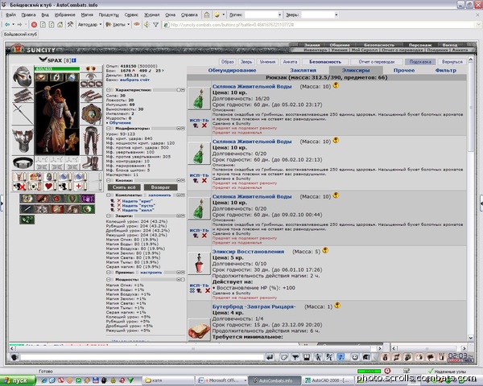Click the smiley face icon in chat bar
Screen dimensions: 483x386
[x=355, y=357]
